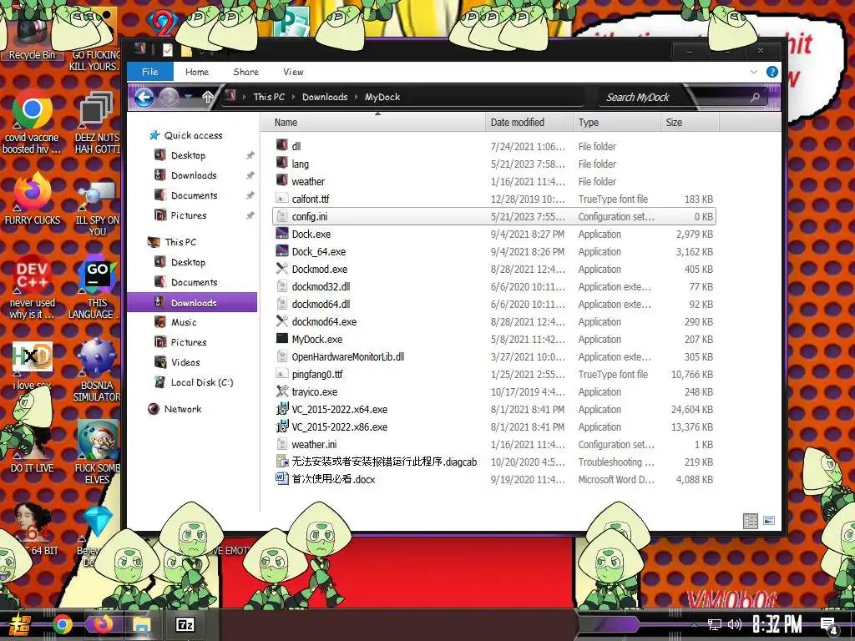The width and height of the screenshot is (855, 641).
Task: Click the taskbar clock showing 8:32 PM
Action: (777, 624)
